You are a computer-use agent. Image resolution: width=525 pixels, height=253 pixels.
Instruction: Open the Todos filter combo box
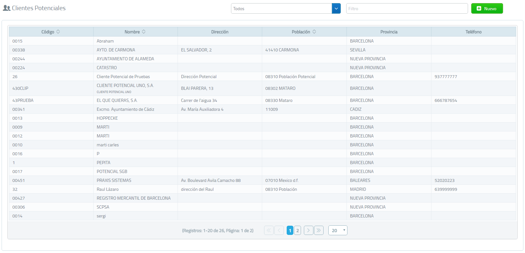(x=286, y=9)
